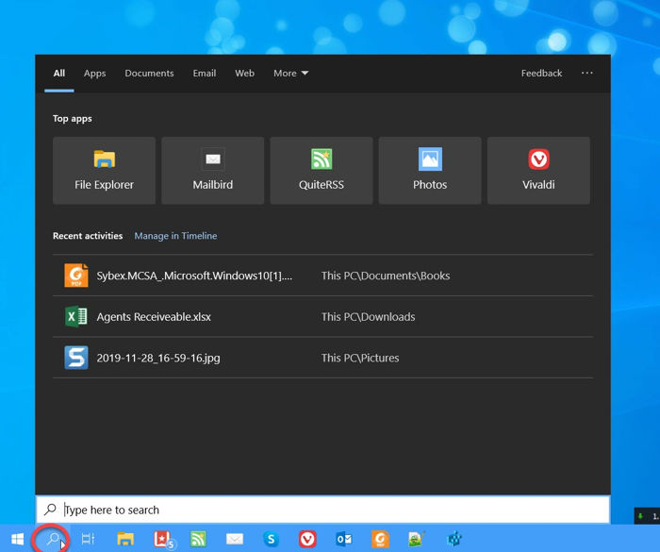This screenshot has height=552, width=660.
Task: Expand the More filter dropdown
Action: pyautogui.click(x=290, y=74)
